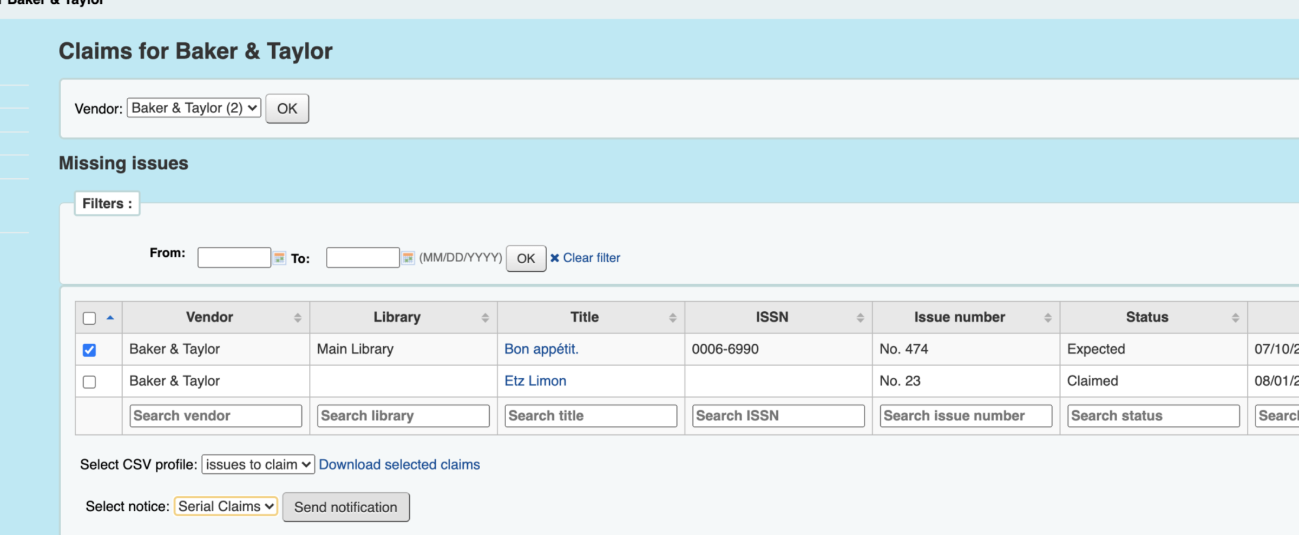The image size is (1299, 535).
Task: Click the Search title filter box
Action: (x=591, y=416)
